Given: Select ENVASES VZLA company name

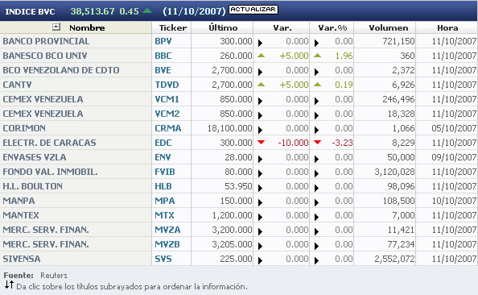Looking at the screenshot, I should (35, 157).
